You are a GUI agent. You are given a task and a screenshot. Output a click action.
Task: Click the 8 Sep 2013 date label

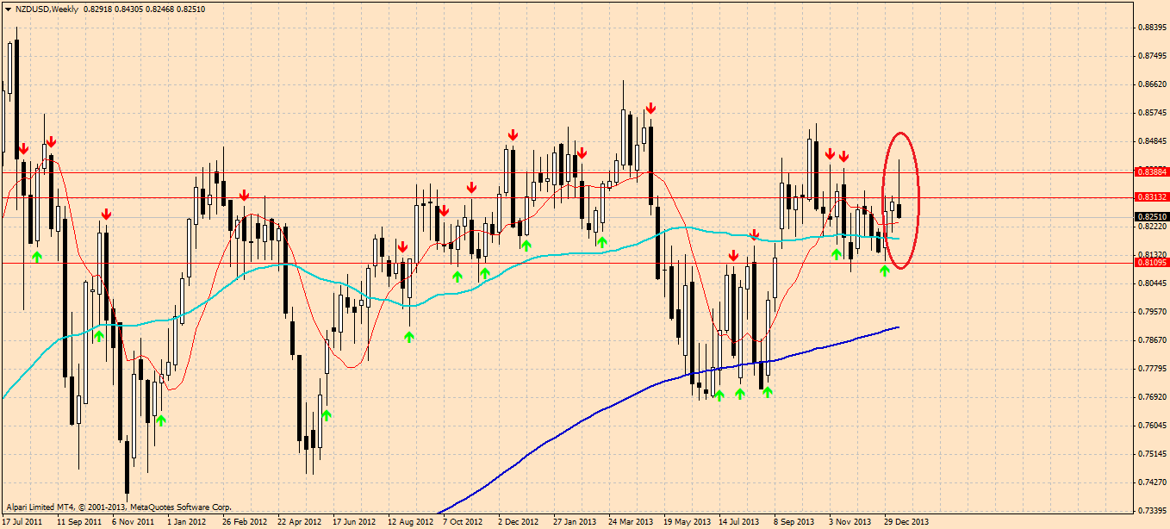793,522
